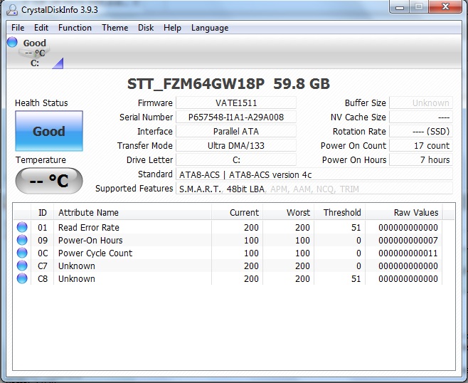Select the Unknown attribute name in row C7

point(77,266)
